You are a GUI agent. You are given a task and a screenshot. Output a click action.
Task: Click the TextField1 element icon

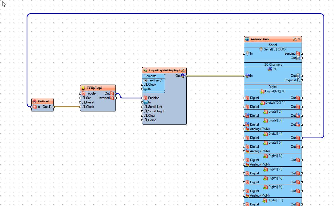click(x=145, y=80)
